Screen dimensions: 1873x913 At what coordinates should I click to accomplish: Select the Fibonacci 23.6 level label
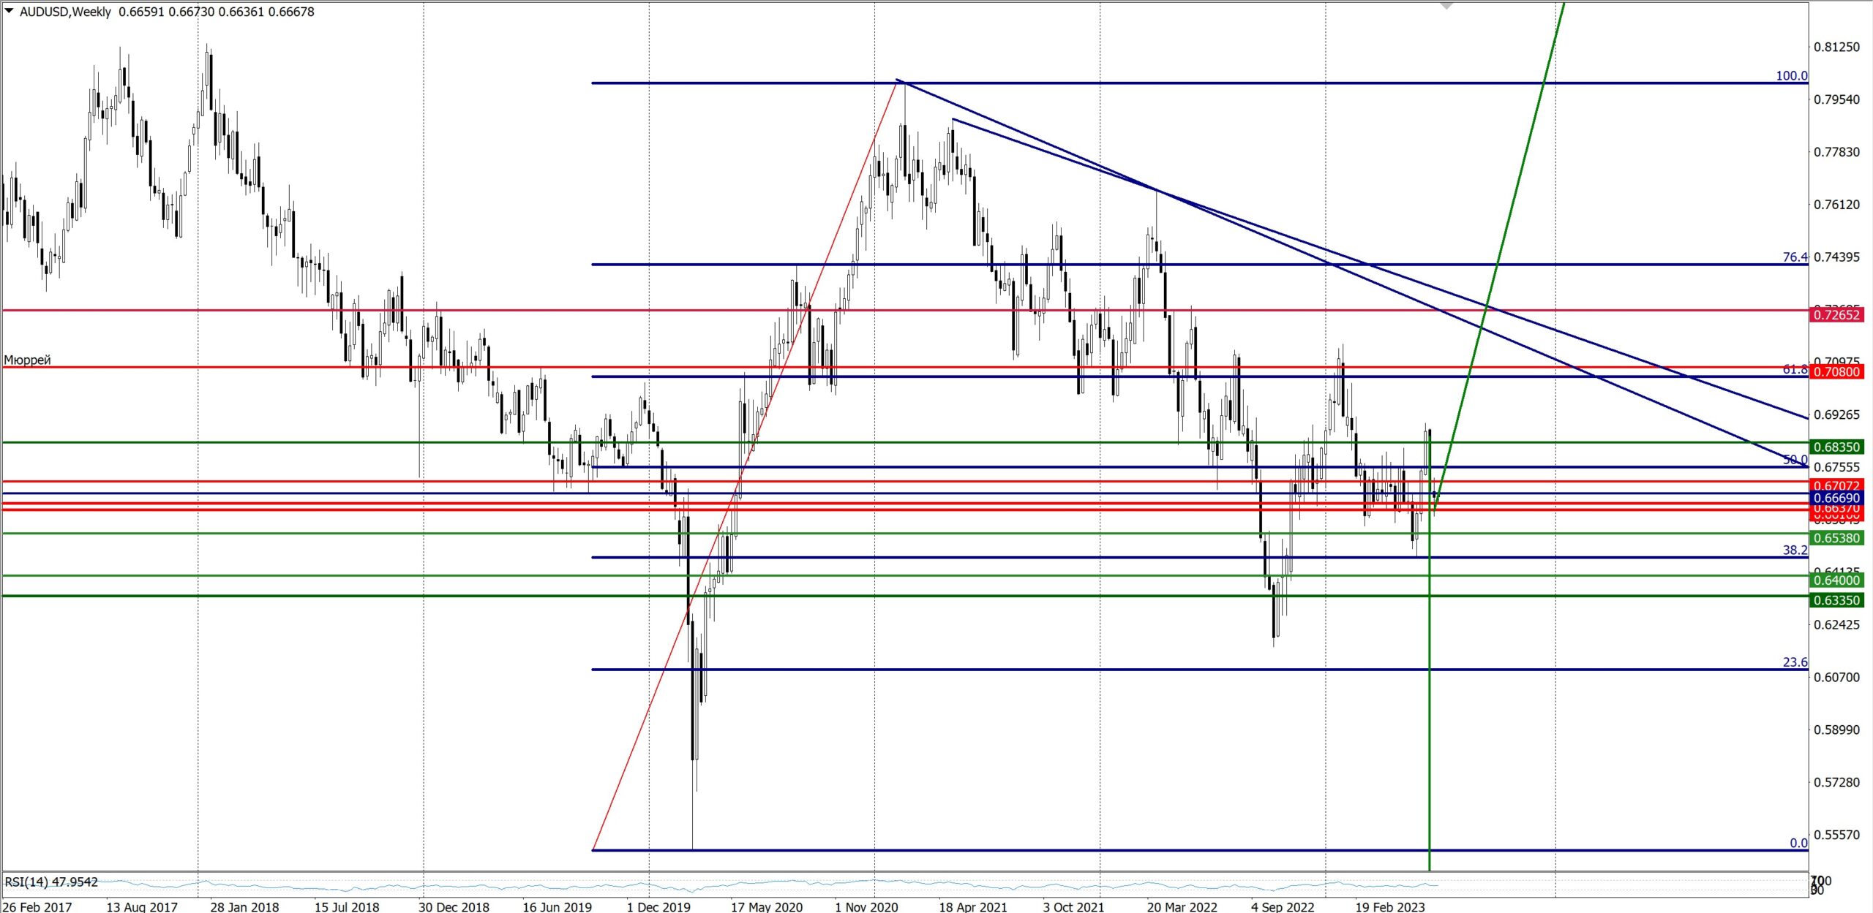point(1794,662)
